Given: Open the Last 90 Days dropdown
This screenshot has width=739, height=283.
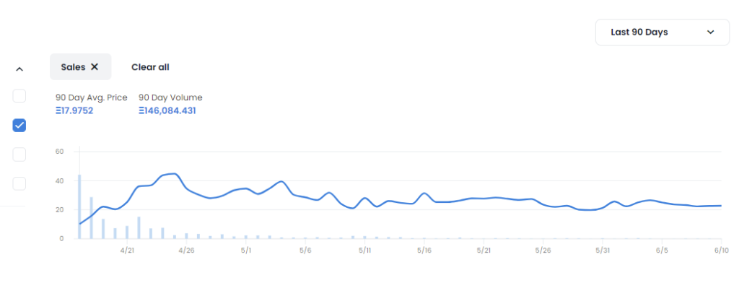Looking at the screenshot, I should point(663,32).
